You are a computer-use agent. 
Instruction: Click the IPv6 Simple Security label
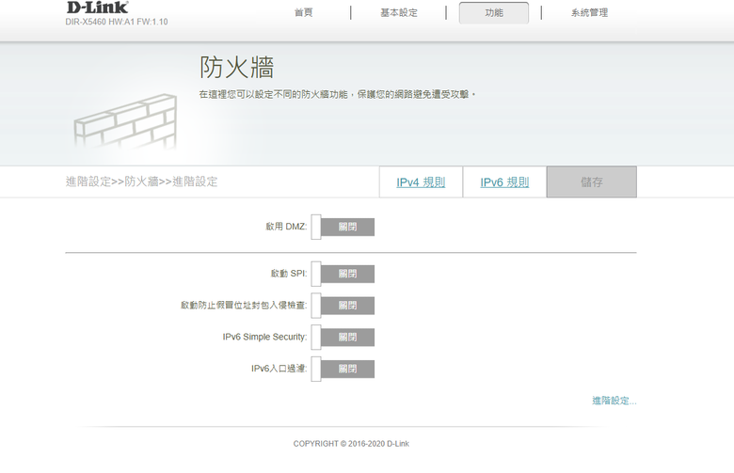(x=264, y=337)
